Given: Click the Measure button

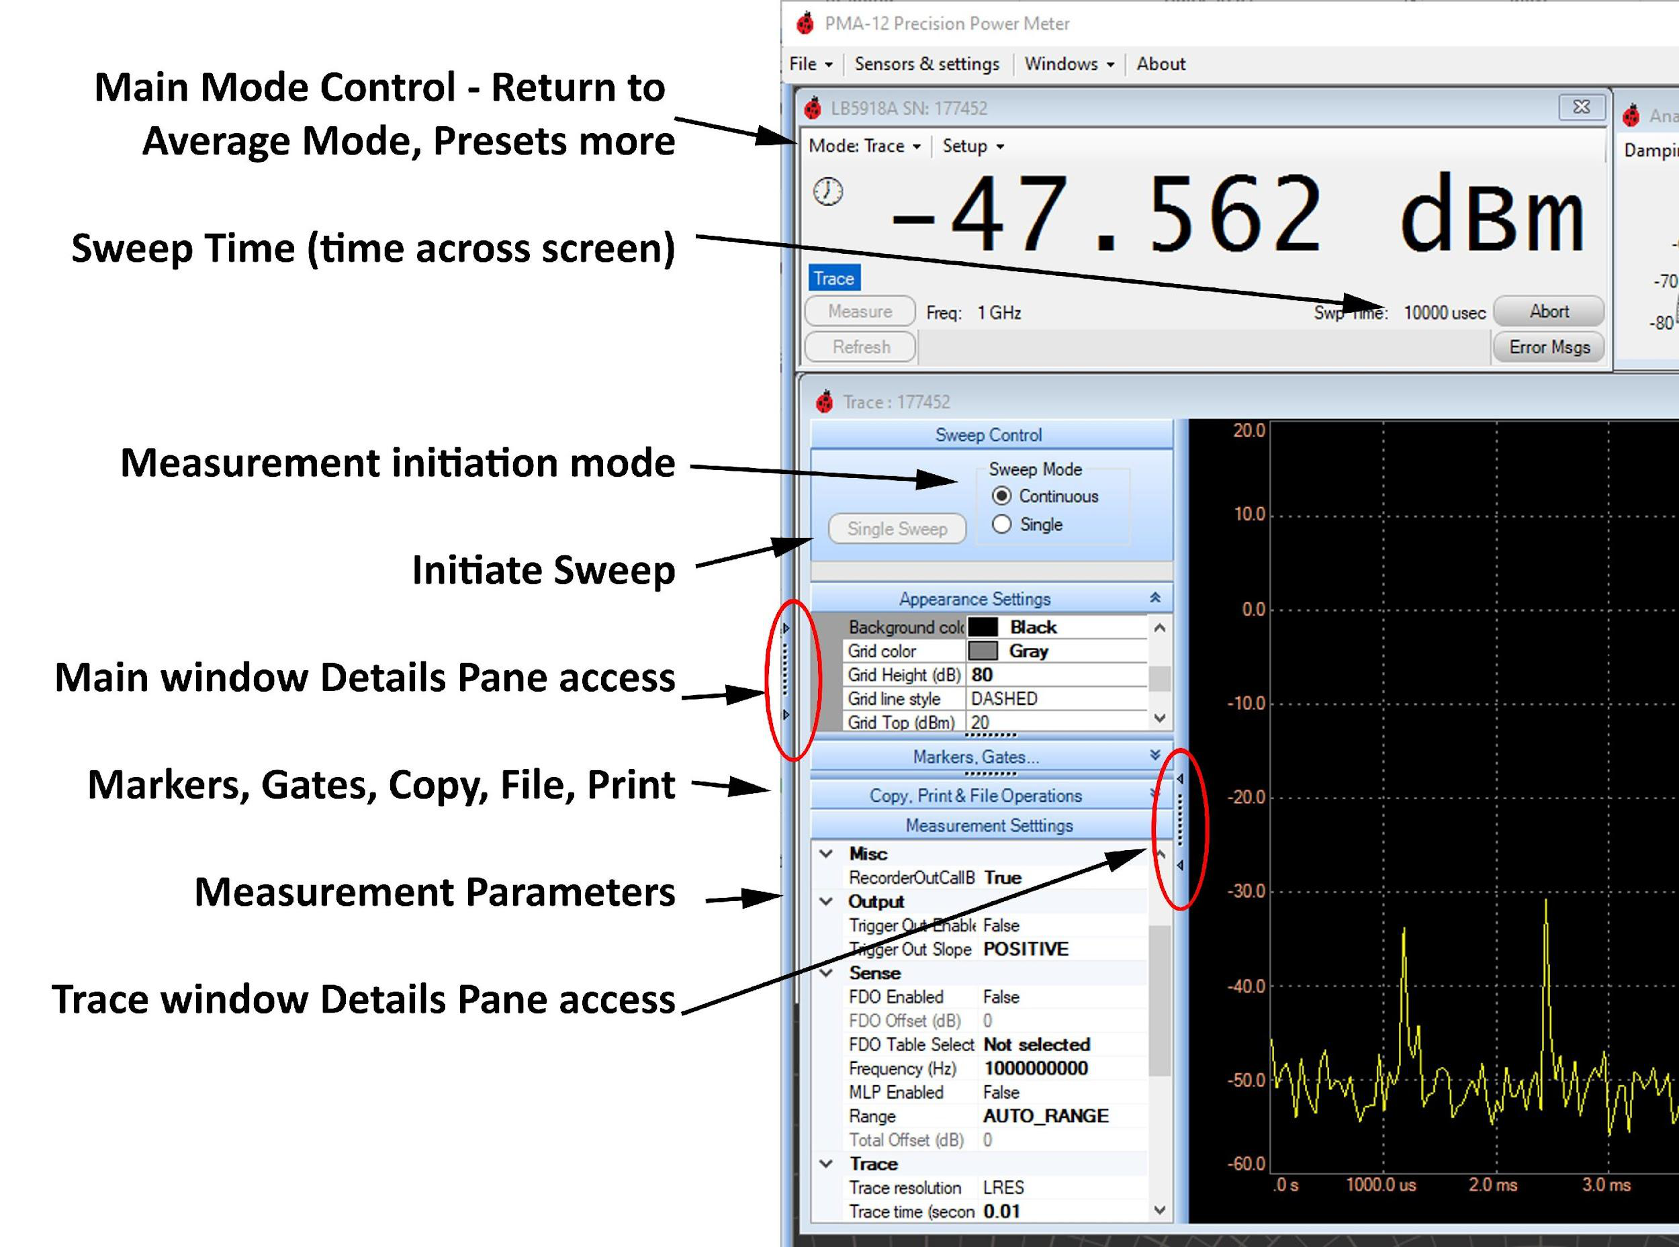Looking at the screenshot, I should pyautogui.click(x=860, y=311).
